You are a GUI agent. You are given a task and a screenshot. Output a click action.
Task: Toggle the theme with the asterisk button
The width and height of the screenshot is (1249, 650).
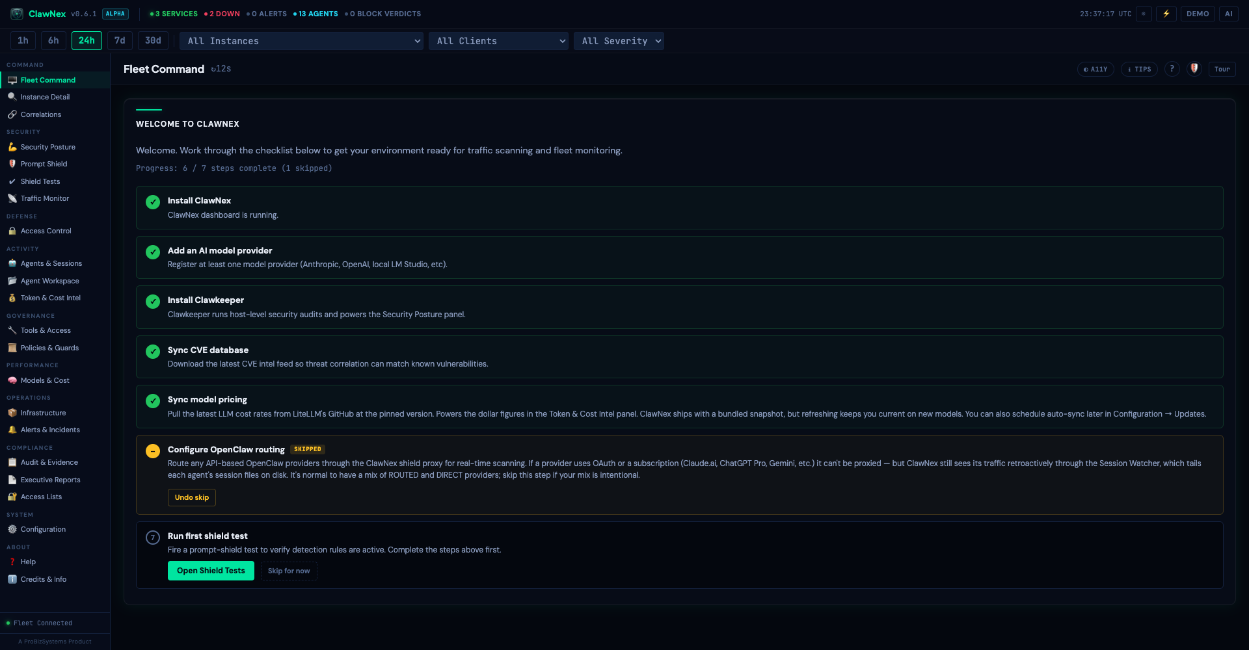coord(1144,14)
